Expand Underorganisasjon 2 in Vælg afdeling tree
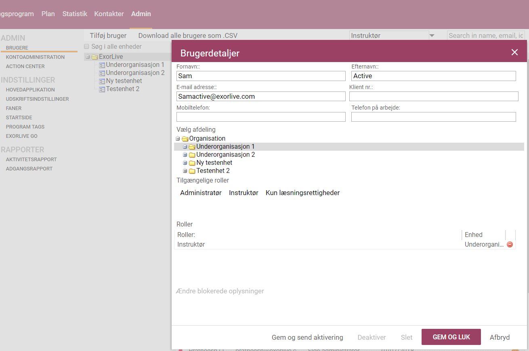 (185, 155)
